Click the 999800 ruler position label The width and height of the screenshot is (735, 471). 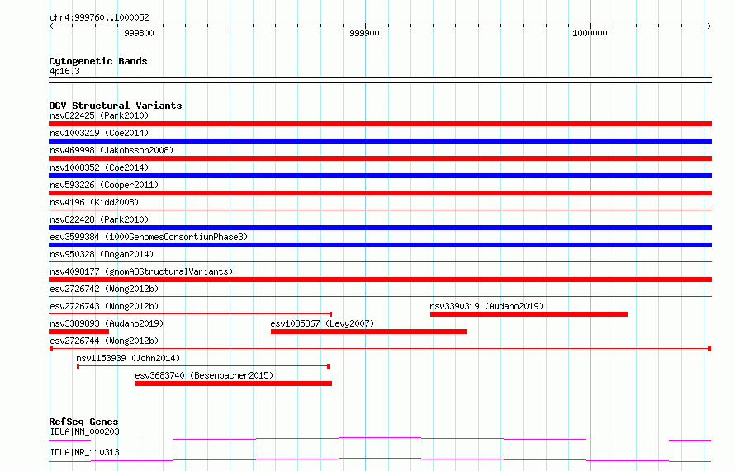click(x=139, y=33)
